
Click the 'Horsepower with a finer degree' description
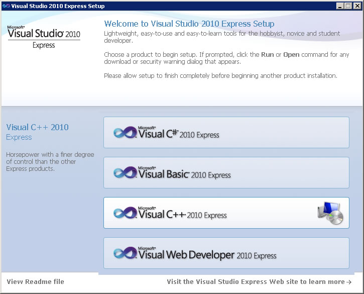tap(50, 161)
